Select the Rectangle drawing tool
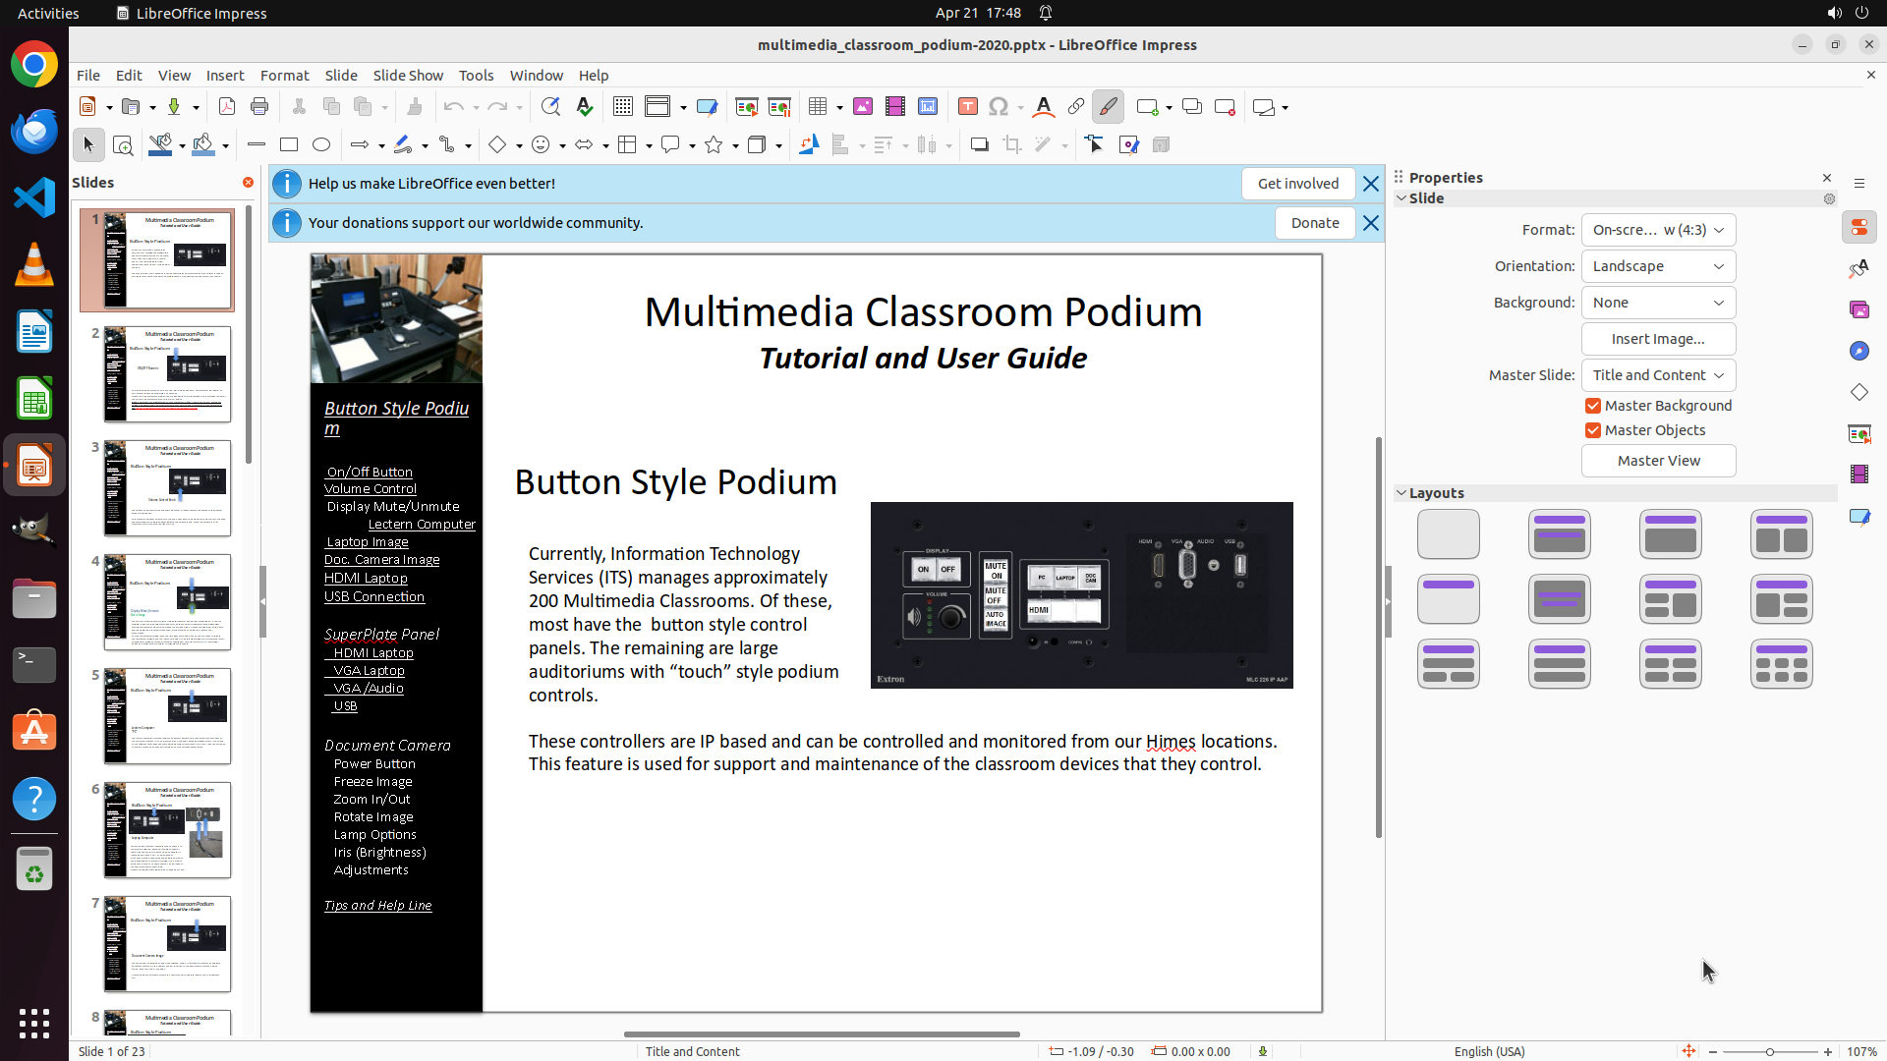Viewport: 1887px width, 1061px height. pos(289,145)
